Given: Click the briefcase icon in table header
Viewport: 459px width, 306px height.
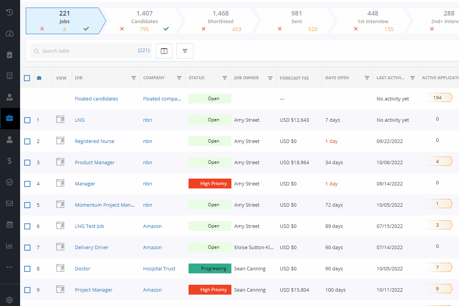Looking at the screenshot, I should [39, 78].
